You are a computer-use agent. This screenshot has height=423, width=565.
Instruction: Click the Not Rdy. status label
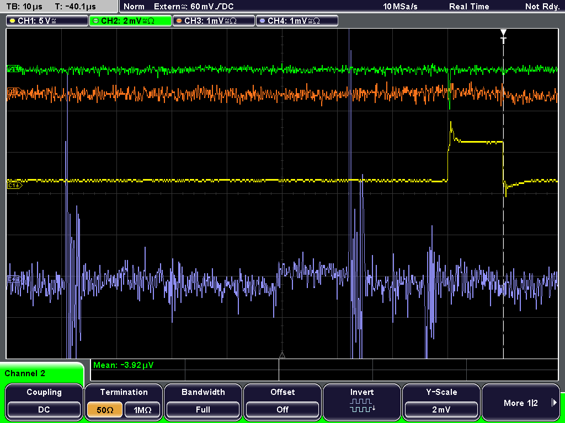click(x=542, y=7)
